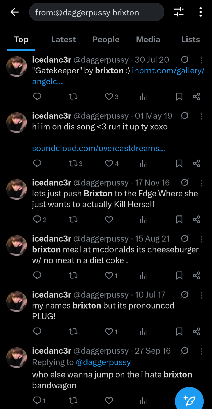Like the "Gatekeeper" by brixton tweet
Screen dimensions: 212x409
click(x=109, y=97)
